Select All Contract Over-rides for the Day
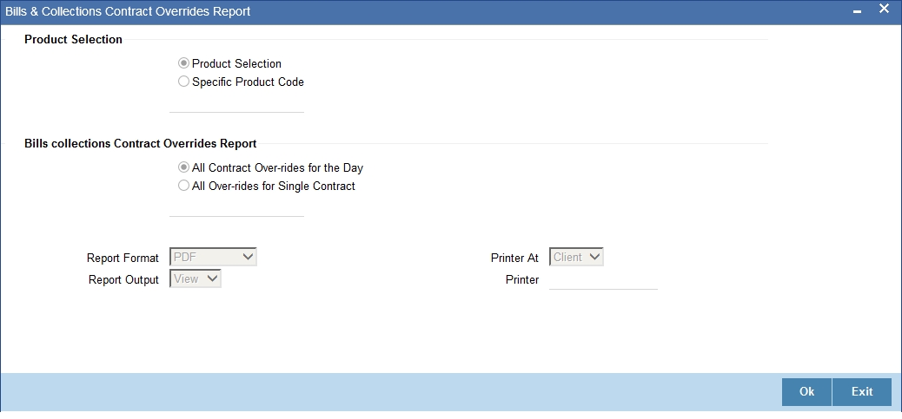Image resolution: width=902 pixels, height=419 pixels. (x=183, y=167)
